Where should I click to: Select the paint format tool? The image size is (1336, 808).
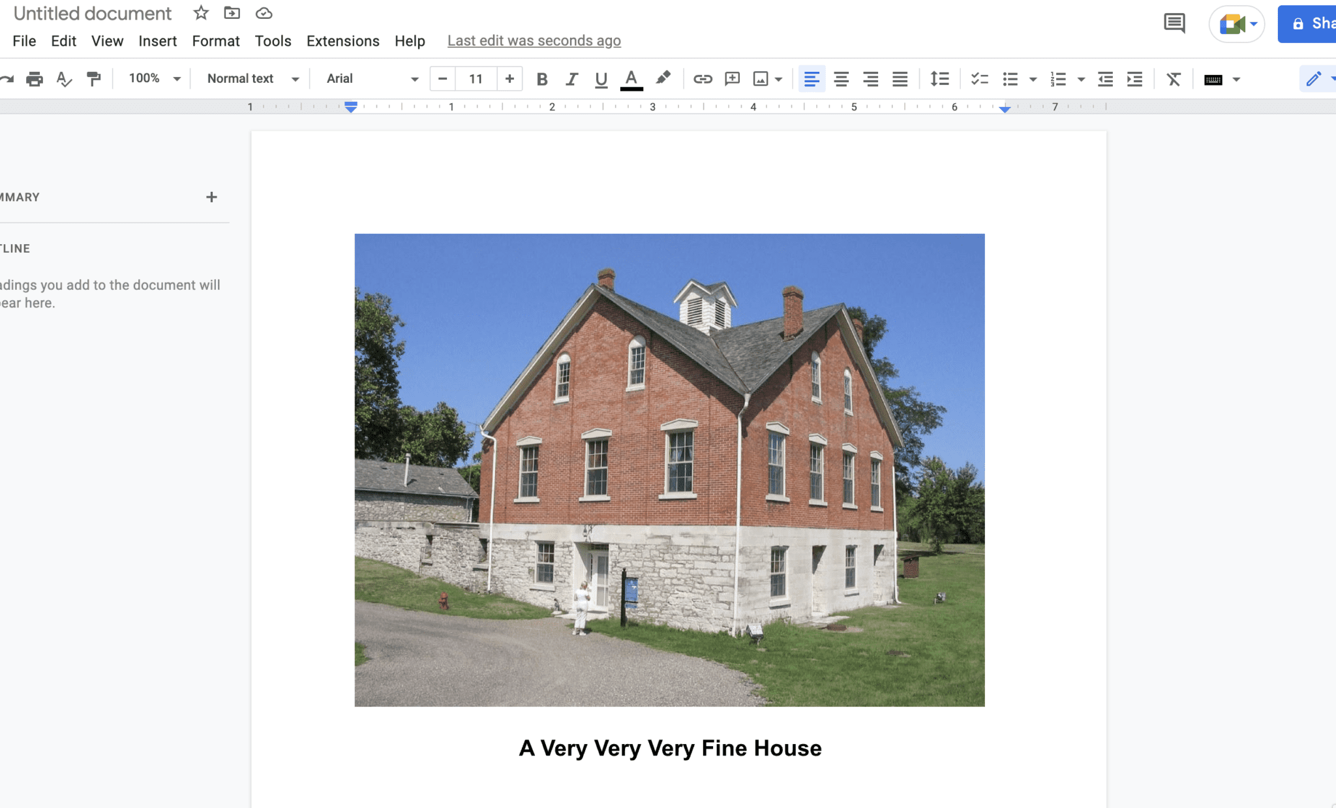click(94, 79)
